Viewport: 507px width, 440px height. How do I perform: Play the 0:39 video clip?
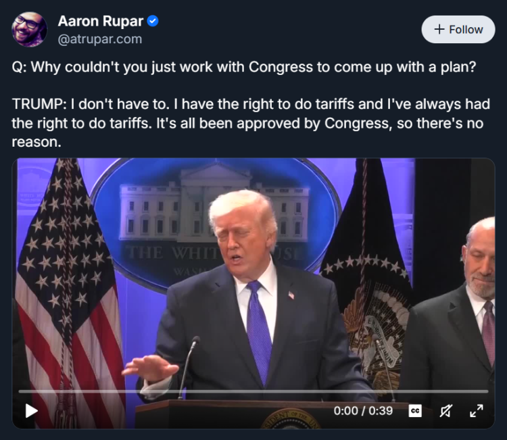pos(31,411)
